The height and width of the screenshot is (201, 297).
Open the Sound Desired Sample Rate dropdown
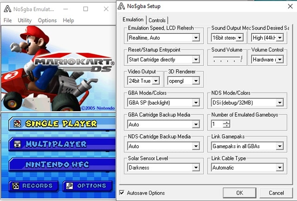point(267,38)
